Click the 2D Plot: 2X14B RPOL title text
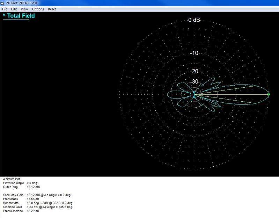 (x=22, y=3)
